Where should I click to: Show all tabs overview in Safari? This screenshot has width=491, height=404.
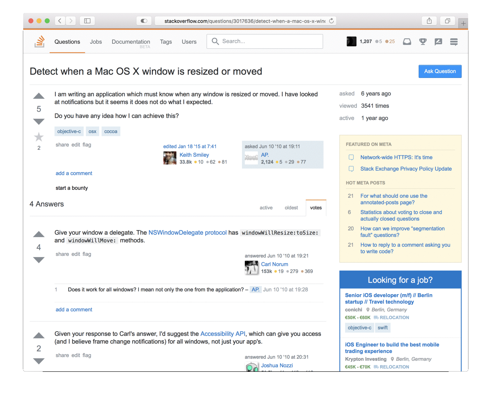[447, 21]
